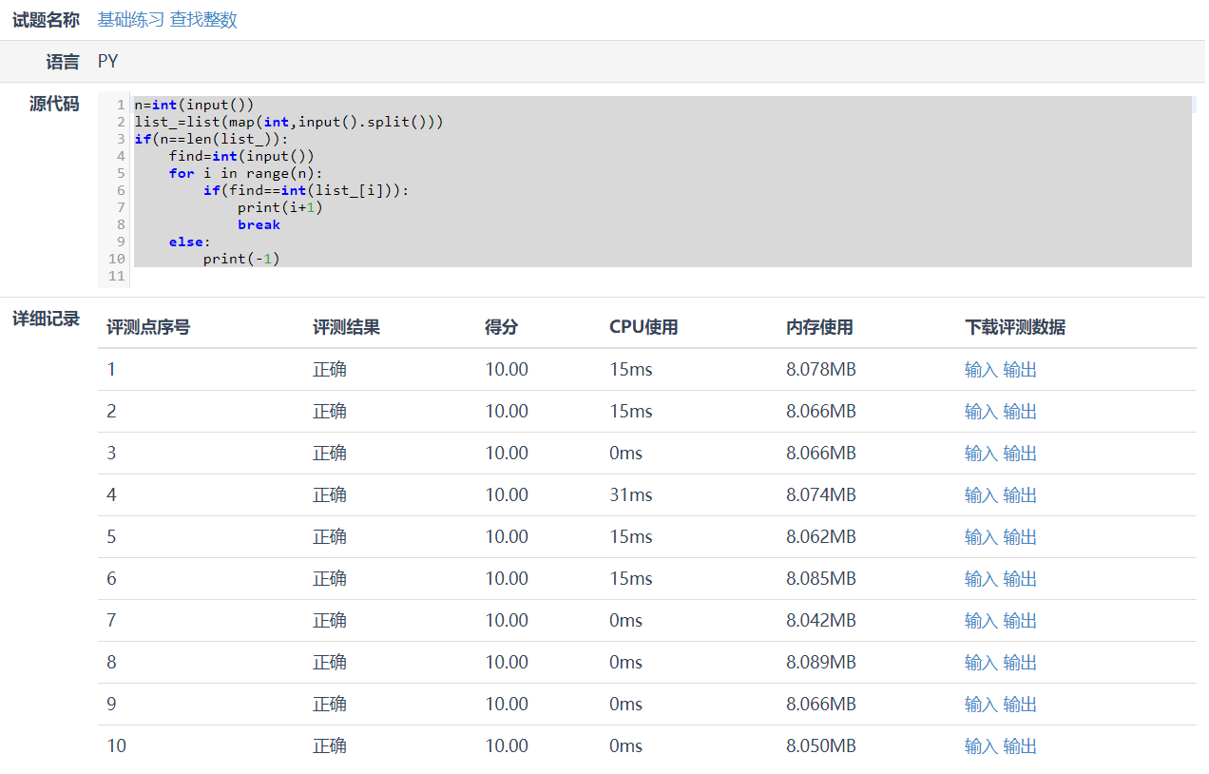The image size is (1209, 774).
Task: Click the 31ms CPU value
Action: pyautogui.click(x=631, y=495)
